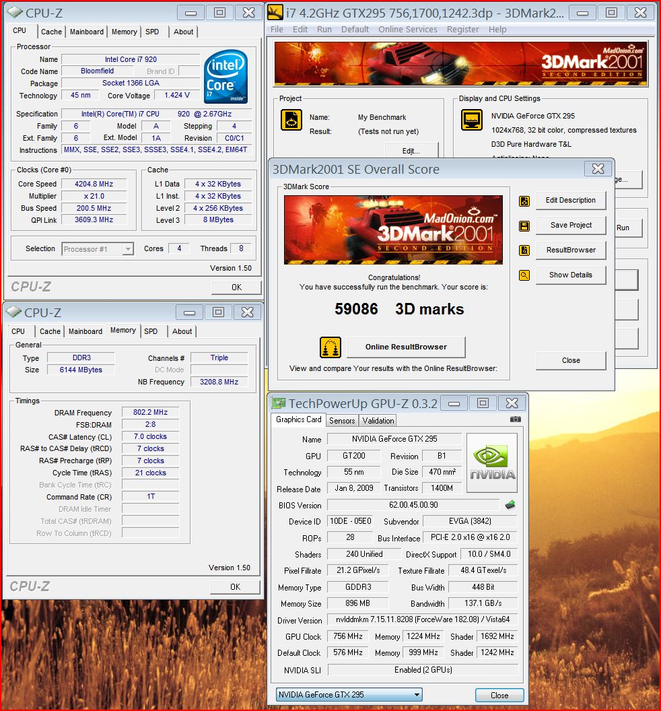Viewport: 661px width, 711px height.
Task: Click the Show Details magnifier icon
Action: point(524,275)
